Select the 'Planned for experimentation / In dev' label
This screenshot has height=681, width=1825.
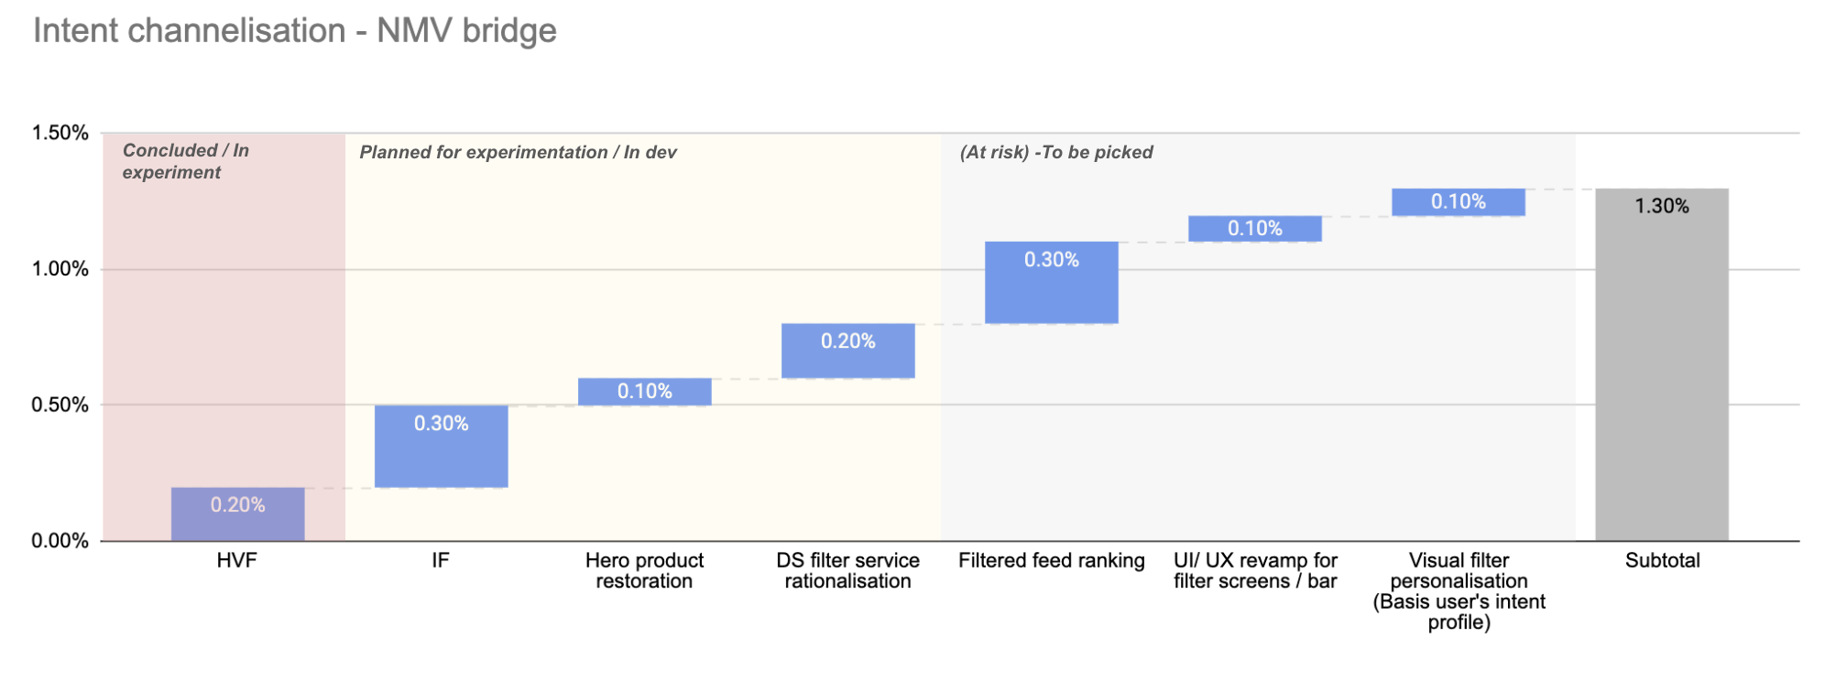tap(518, 152)
